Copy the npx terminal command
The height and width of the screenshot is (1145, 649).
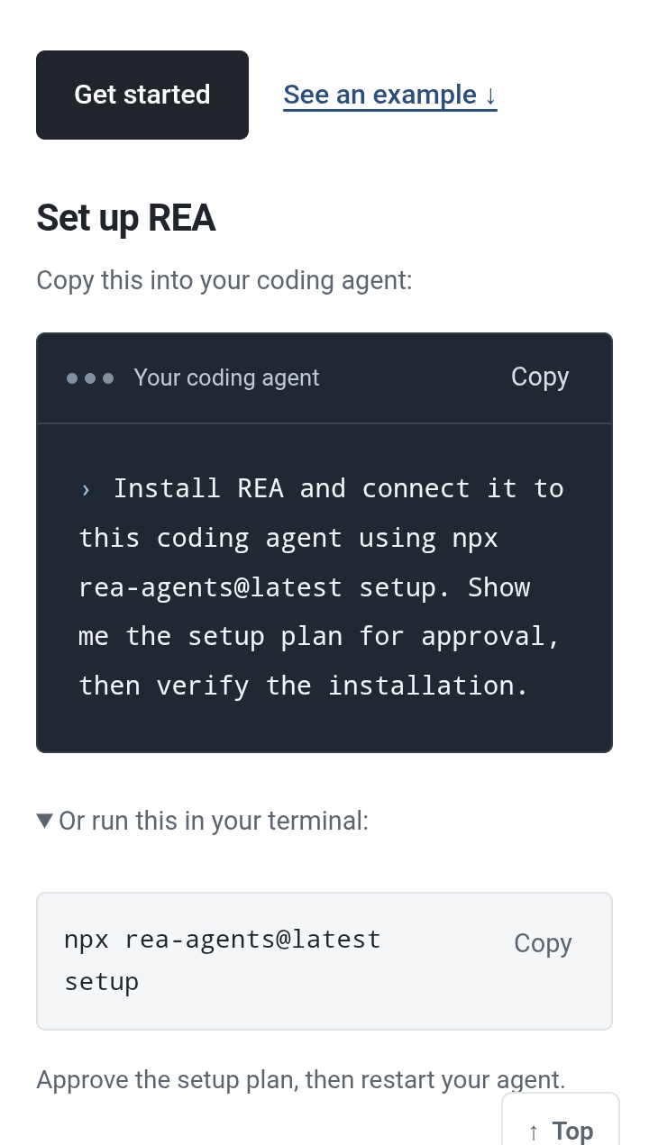543,942
